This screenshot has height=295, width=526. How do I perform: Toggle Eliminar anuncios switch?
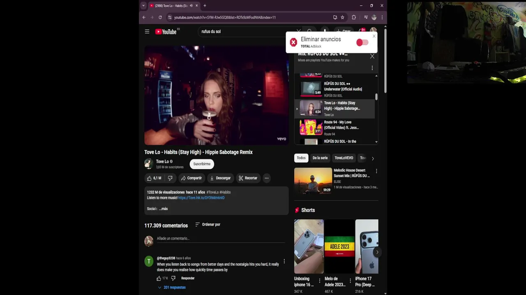pos(362,43)
